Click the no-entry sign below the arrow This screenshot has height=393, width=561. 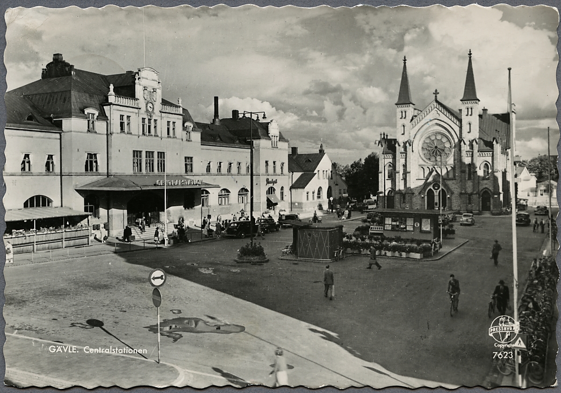click(x=157, y=297)
